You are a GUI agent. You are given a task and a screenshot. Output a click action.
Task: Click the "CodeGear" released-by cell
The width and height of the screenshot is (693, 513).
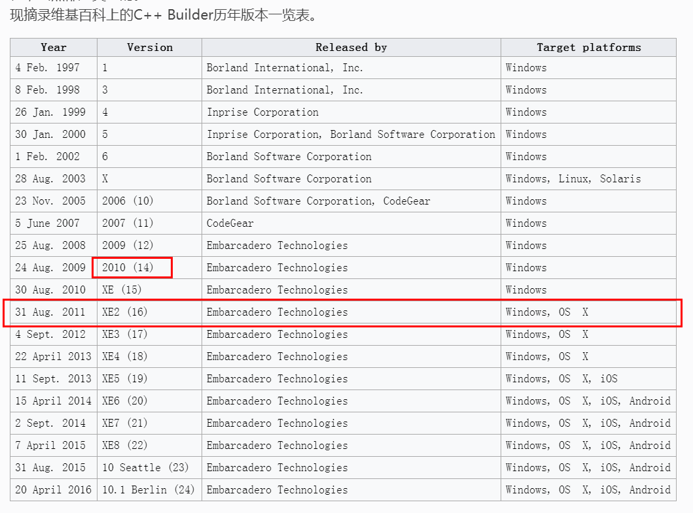tap(229, 223)
